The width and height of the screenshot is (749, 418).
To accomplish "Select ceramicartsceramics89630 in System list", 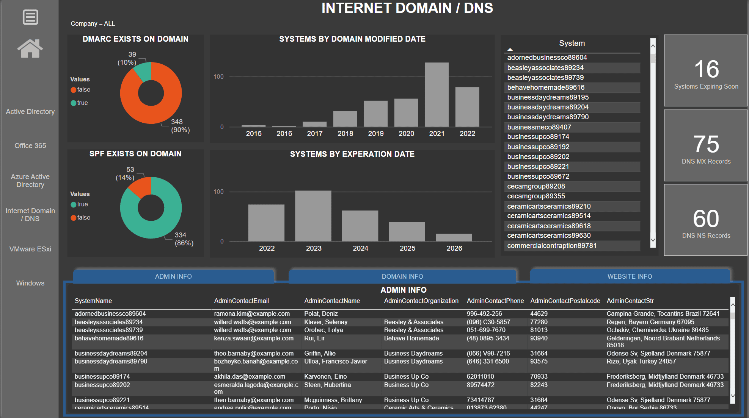I will [x=572, y=236].
